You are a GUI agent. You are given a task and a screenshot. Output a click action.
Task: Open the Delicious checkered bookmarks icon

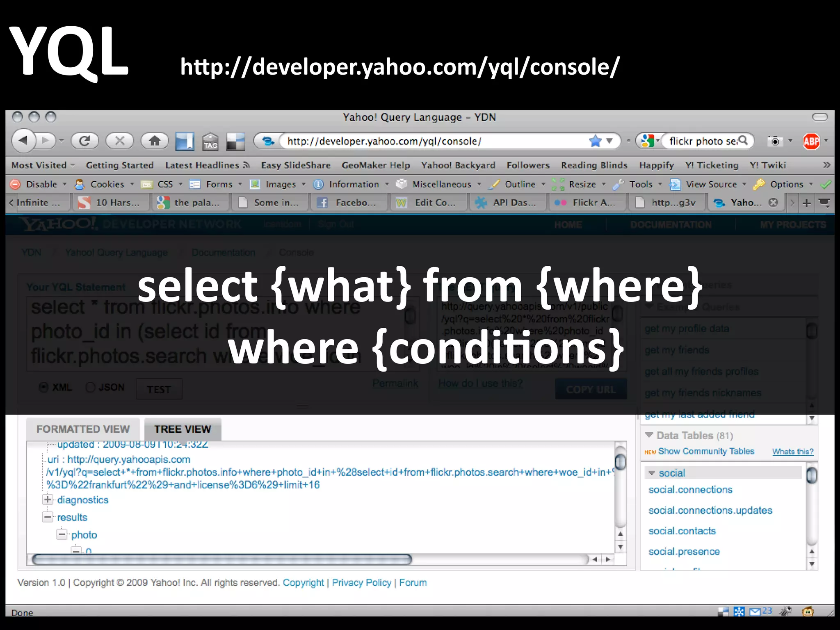point(235,142)
